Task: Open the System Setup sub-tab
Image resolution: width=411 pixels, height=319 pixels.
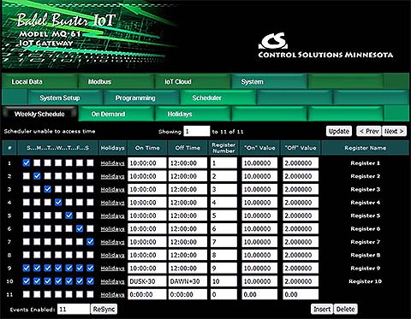Action: click(65, 97)
